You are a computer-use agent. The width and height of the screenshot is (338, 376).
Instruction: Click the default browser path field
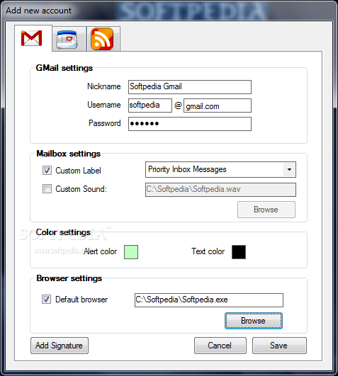209,300
